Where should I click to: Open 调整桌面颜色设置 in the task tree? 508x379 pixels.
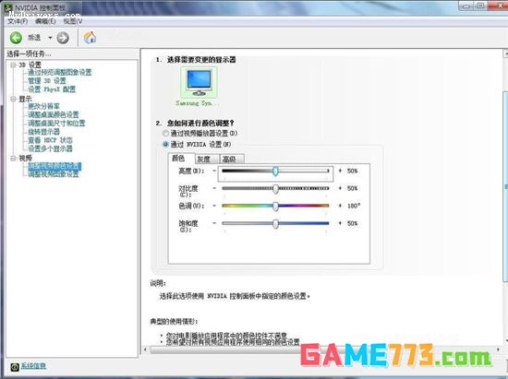pos(54,114)
